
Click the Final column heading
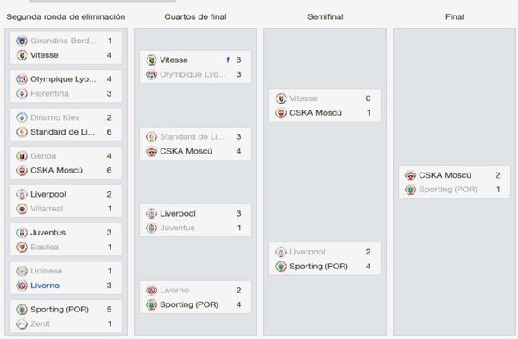coord(455,17)
